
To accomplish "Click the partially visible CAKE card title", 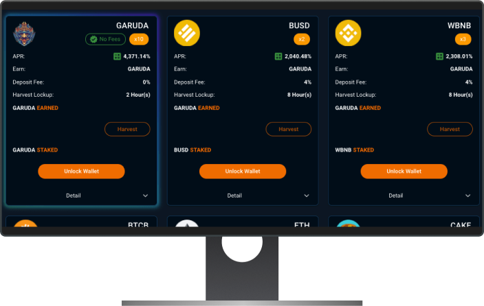I will pos(461,224).
